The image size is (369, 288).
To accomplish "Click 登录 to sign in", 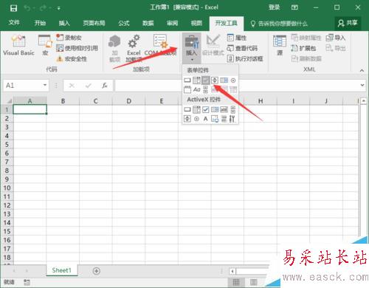I will pyautogui.click(x=274, y=7).
